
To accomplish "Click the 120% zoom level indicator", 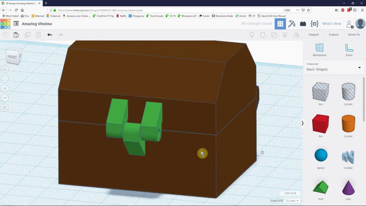I will [x=287, y=10].
